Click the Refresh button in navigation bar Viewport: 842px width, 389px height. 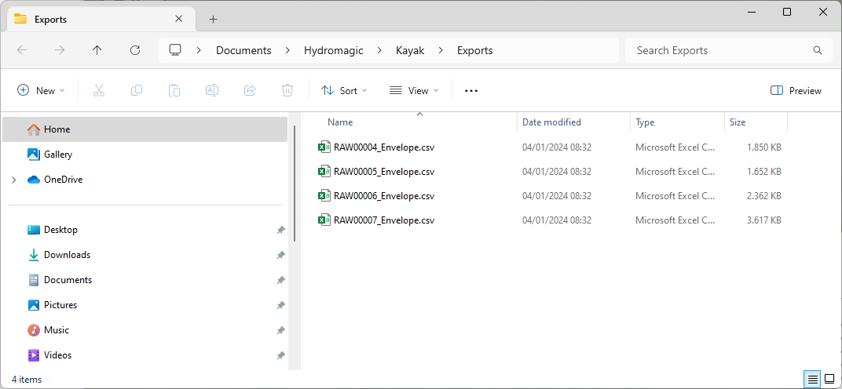135,50
